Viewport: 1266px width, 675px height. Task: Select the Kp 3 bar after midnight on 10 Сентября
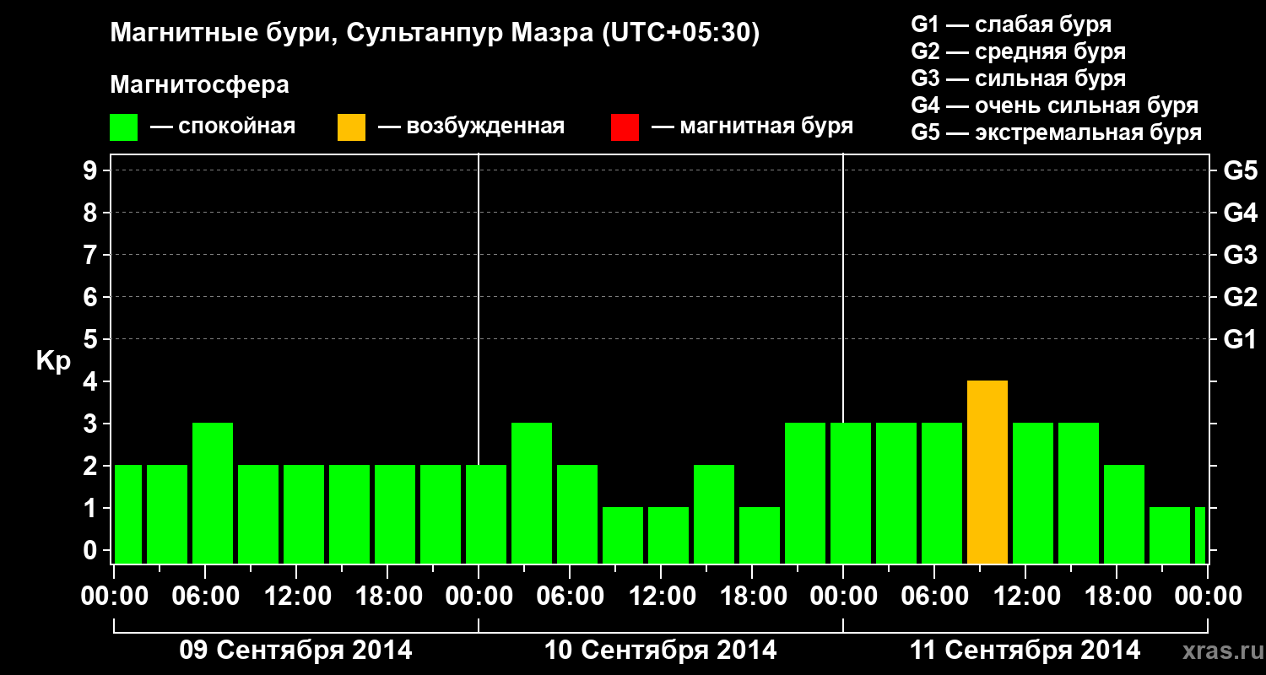tap(532, 494)
